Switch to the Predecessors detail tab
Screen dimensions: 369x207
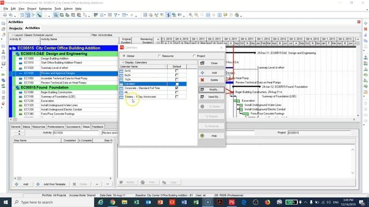55,126
